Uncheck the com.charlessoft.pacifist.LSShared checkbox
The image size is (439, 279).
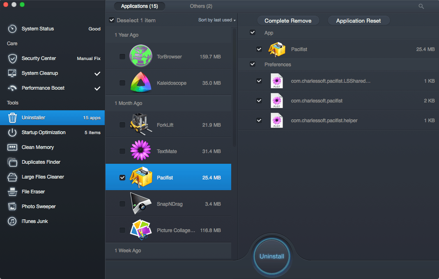coord(259,81)
